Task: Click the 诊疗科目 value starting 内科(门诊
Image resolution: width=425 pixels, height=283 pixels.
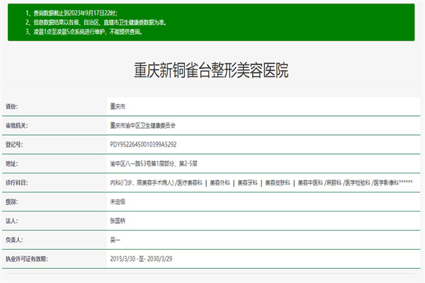Action: pyautogui.click(x=261, y=183)
